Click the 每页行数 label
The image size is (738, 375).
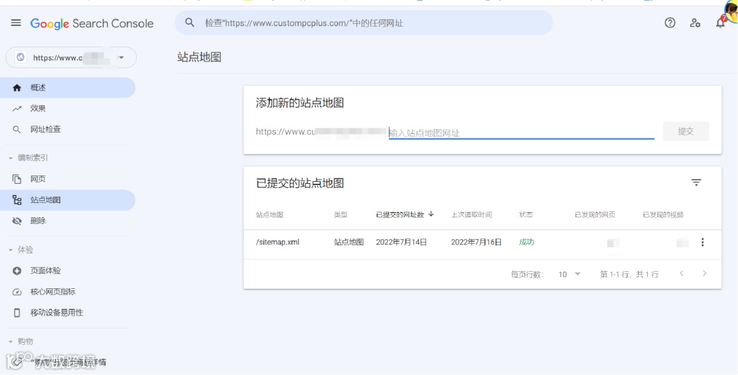pyautogui.click(x=527, y=274)
